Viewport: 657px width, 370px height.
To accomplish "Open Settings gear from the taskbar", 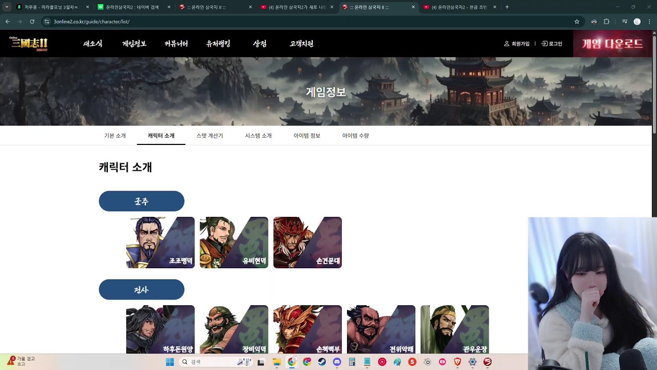I will coord(473,362).
